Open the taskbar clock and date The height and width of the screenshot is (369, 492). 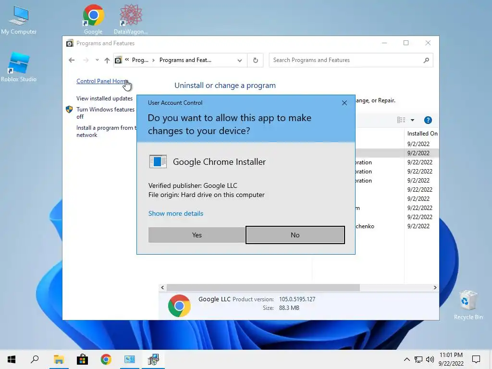point(451,359)
